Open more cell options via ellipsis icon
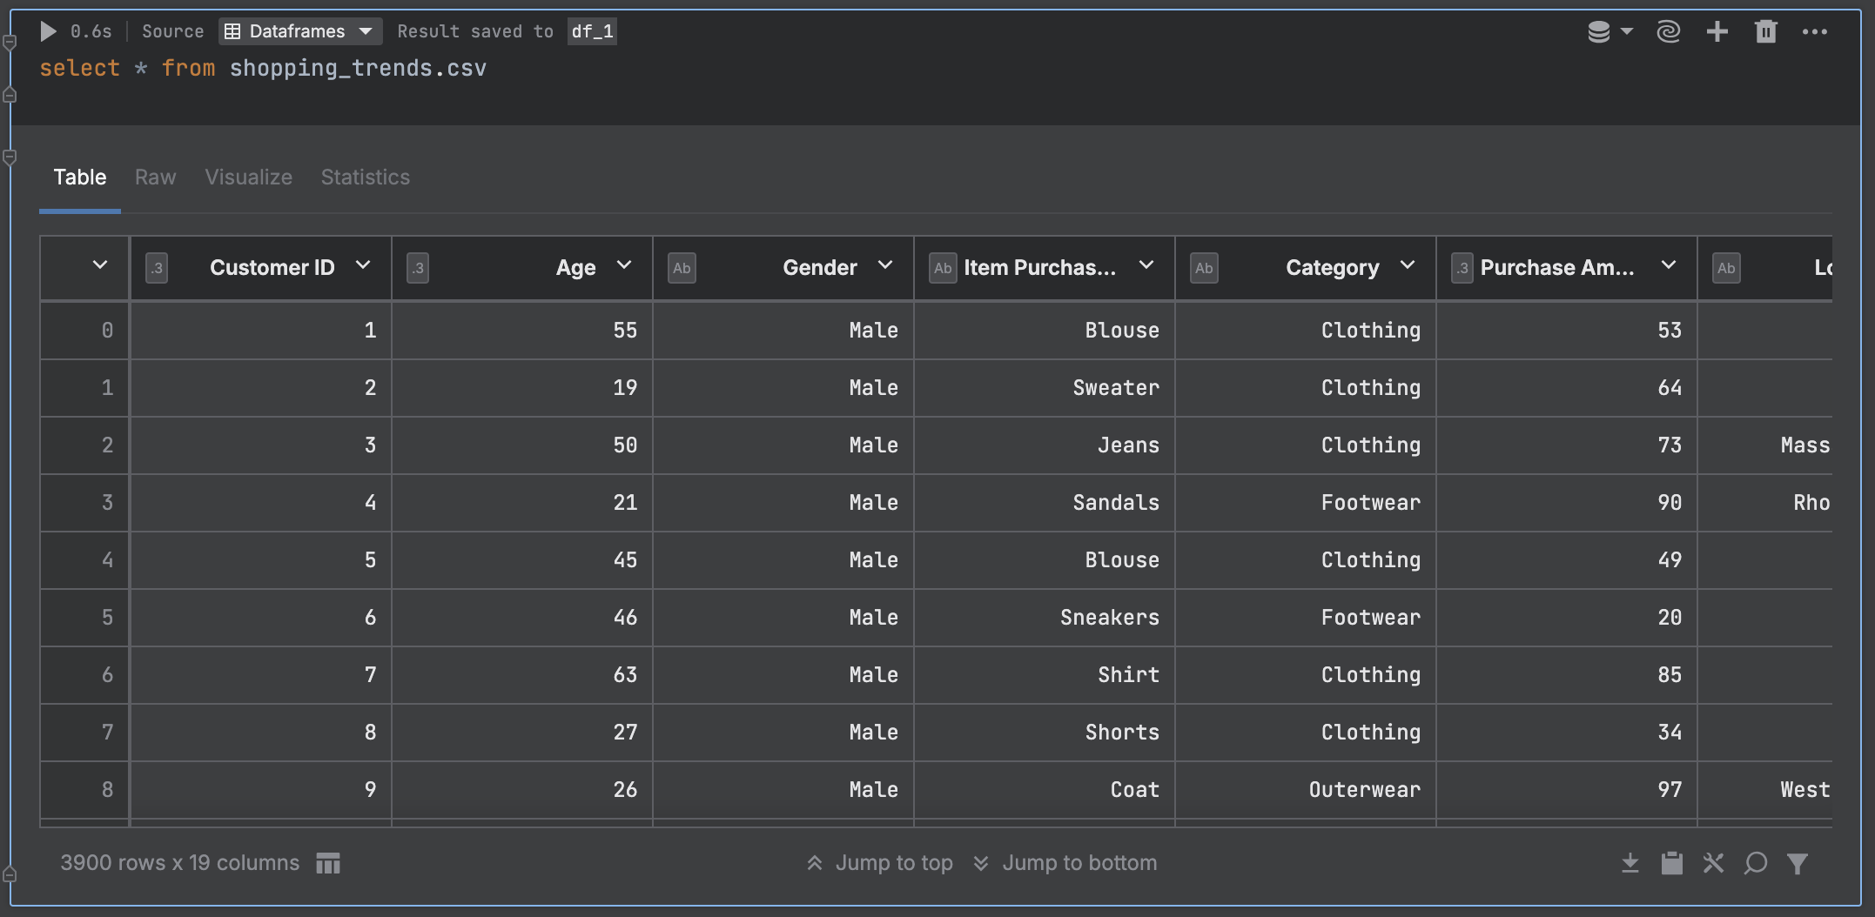 [1815, 31]
